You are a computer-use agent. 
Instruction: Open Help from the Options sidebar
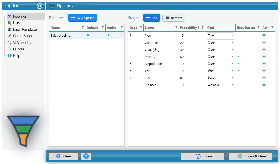16,56
